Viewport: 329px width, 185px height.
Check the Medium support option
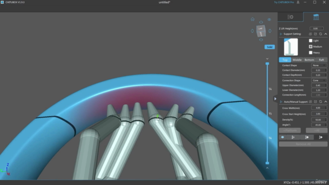(310, 47)
